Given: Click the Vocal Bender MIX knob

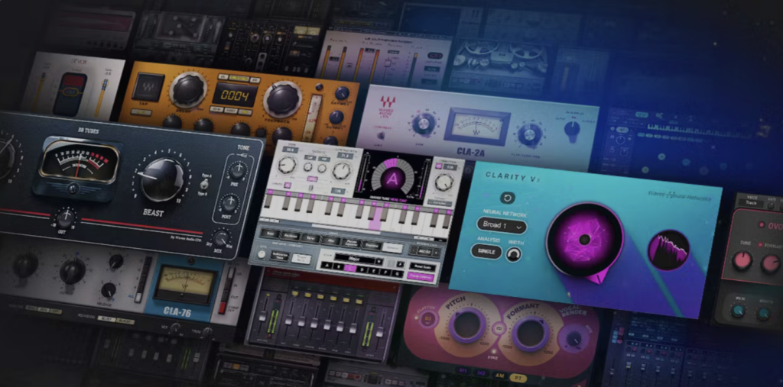Looking at the screenshot, I should pos(573,339).
